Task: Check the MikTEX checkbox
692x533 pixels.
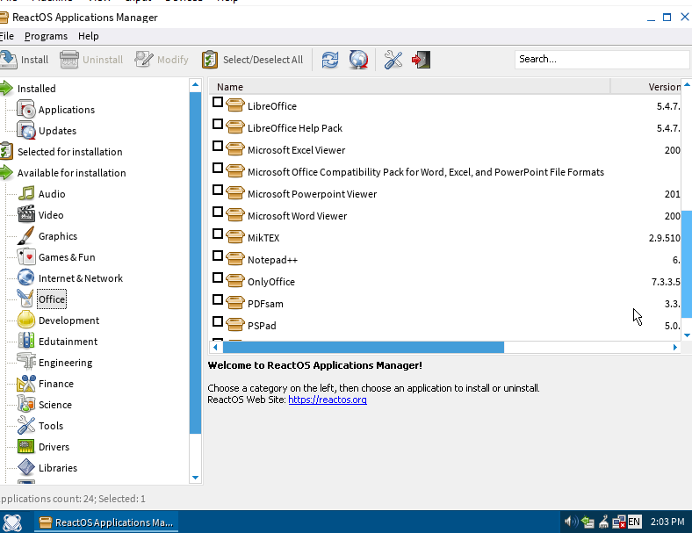Action: pos(218,234)
